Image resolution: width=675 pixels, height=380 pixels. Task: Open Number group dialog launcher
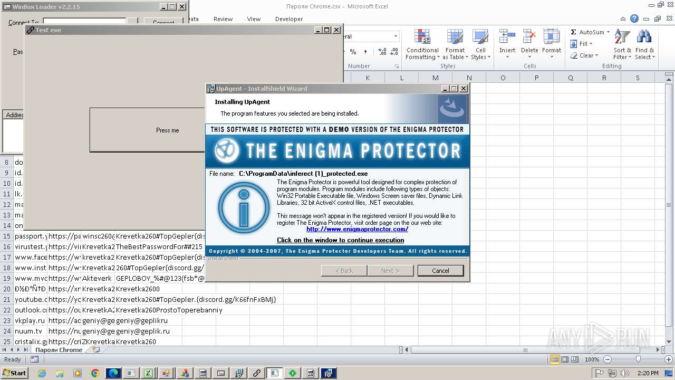pyautogui.click(x=397, y=66)
